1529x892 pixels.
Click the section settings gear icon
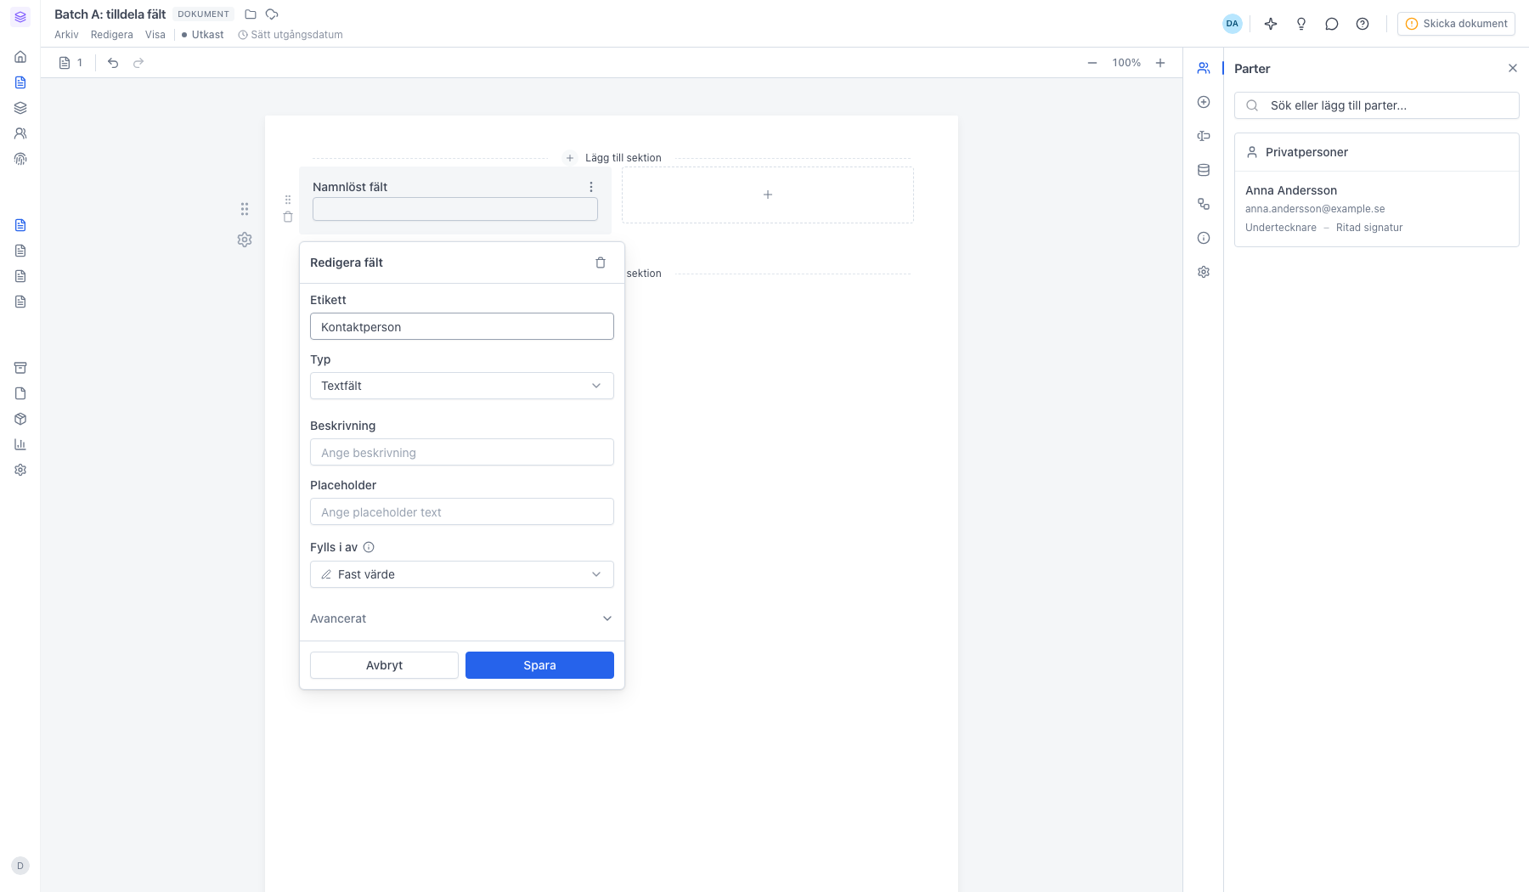pos(245,240)
